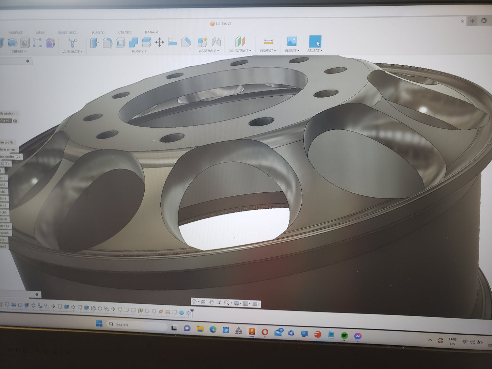Close the Leduc v2 document tab
This screenshot has width=492, height=369.
(x=462, y=21)
